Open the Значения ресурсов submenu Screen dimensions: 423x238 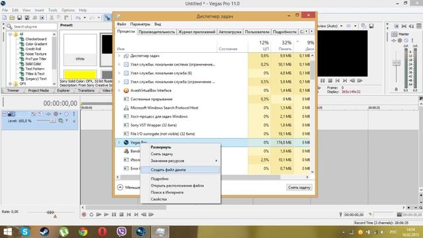pyautogui.click(x=180, y=161)
